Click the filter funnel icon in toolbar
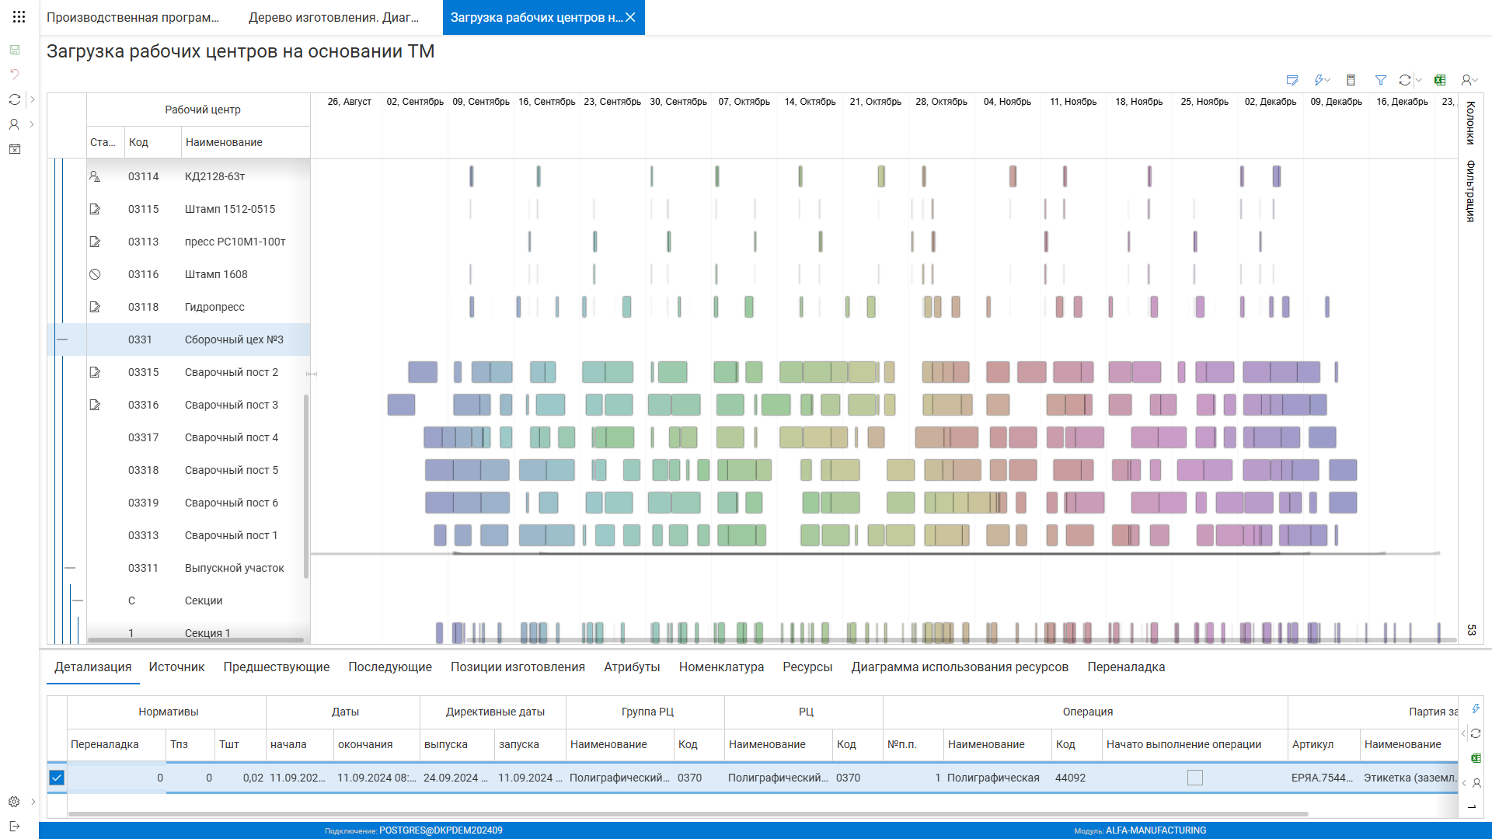The height and width of the screenshot is (839, 1492). [x=1381, y=80]
